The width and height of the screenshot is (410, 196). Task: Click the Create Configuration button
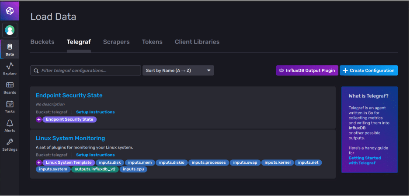pyautogui.click(x=368, y=71)
